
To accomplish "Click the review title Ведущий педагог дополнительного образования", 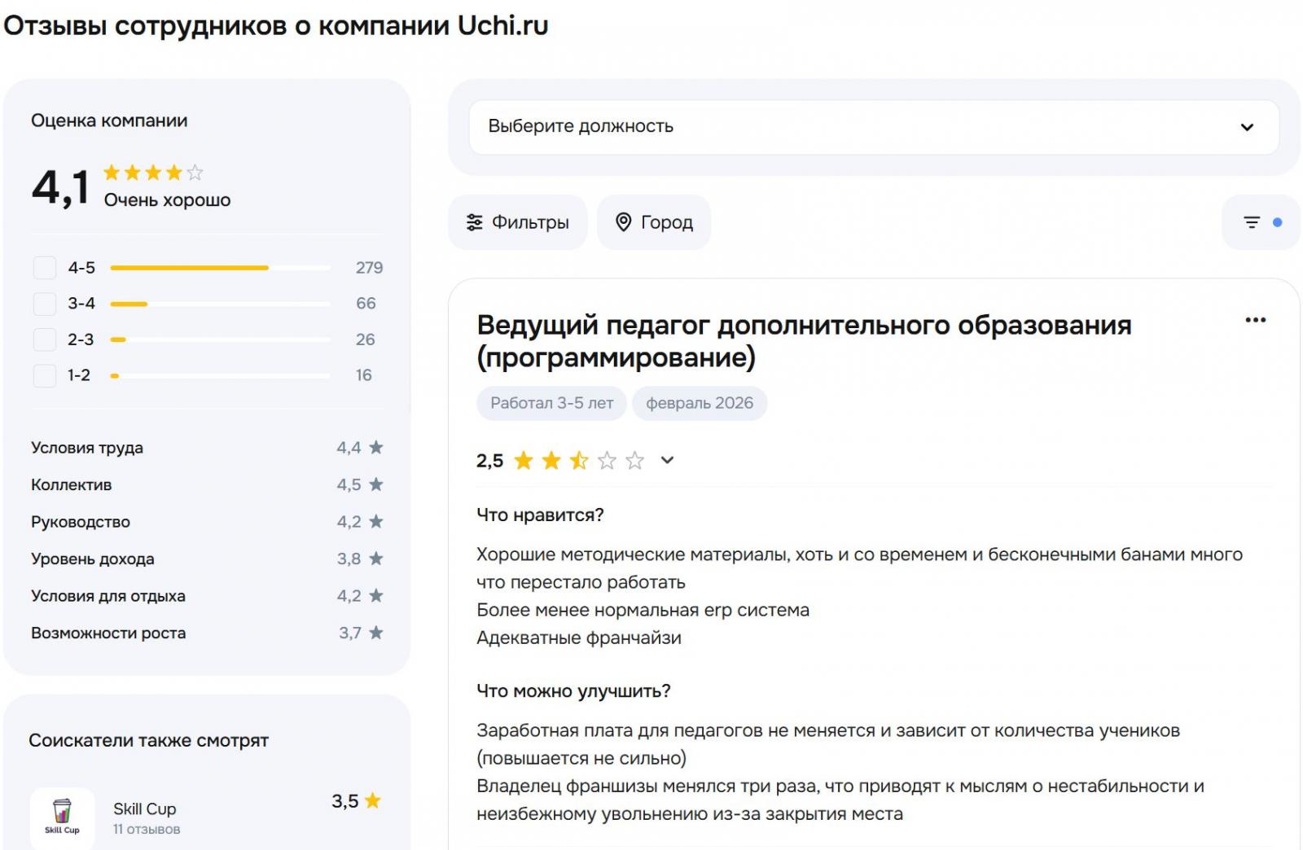I will tap(804, 340).
